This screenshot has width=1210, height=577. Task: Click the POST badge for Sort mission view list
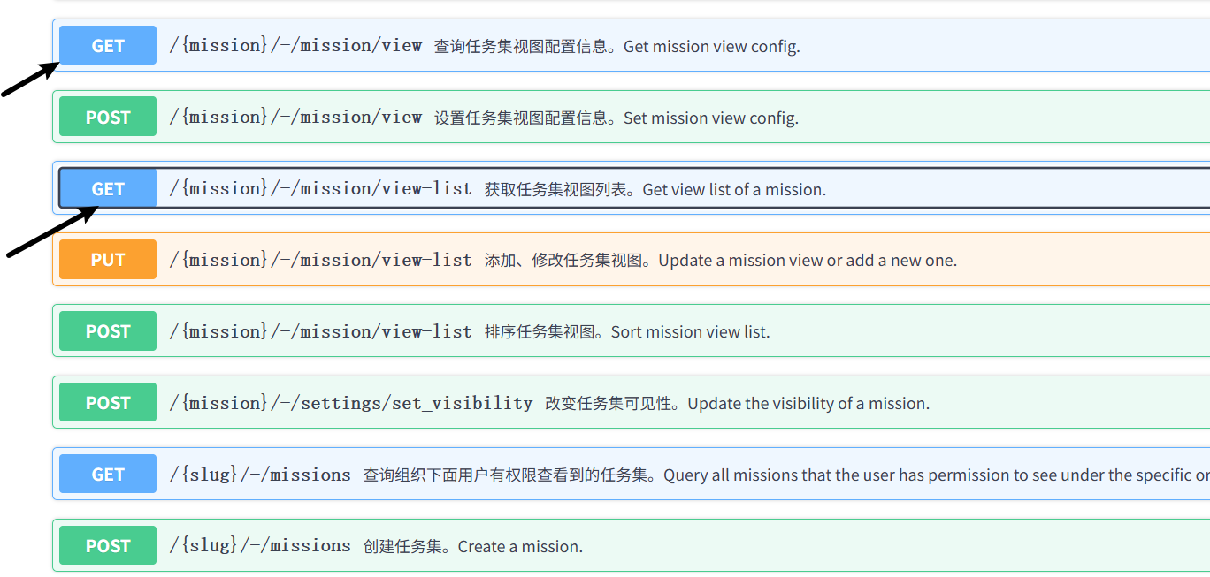coord(107,331)
